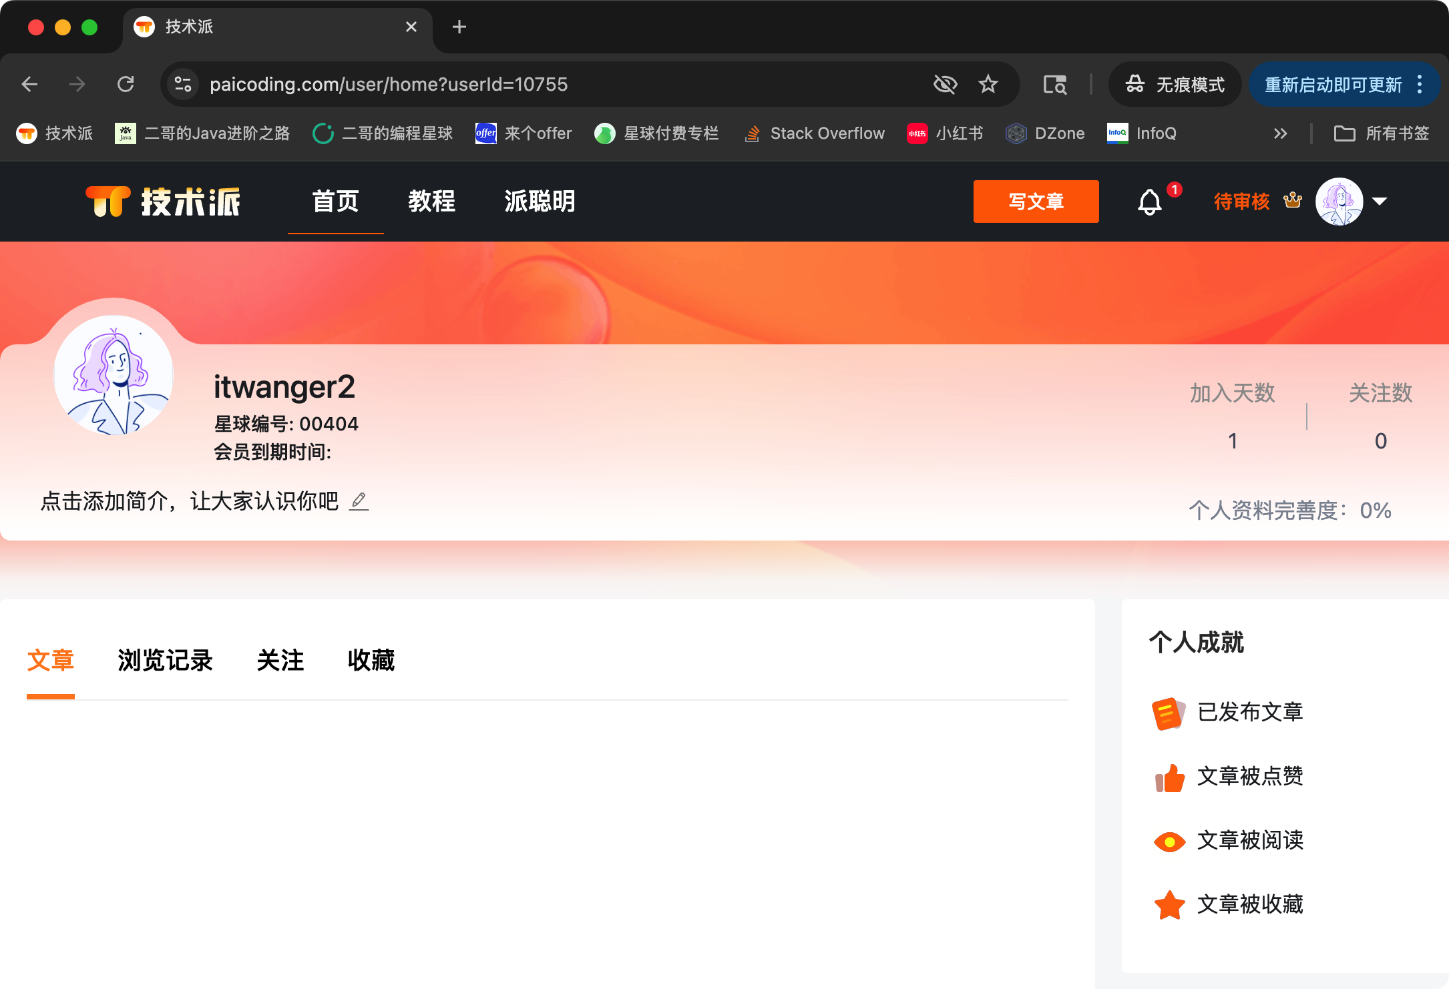This screenshot has width=1449, height=989.
Task: Open Chrome tab search icon
Action: pyautogui.click(x=1054, y=84)
